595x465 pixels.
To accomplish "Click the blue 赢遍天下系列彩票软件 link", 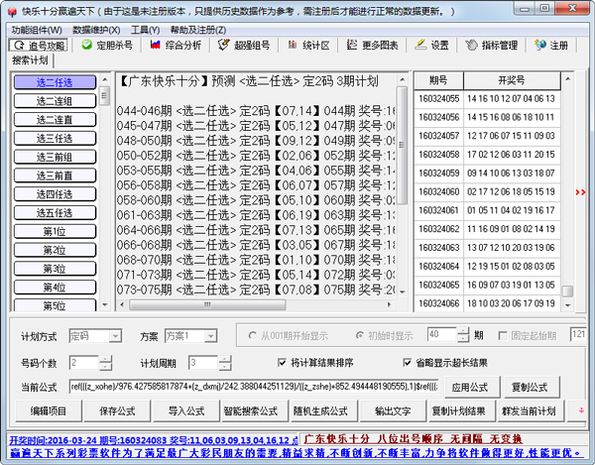I will (x=295, y=453).
